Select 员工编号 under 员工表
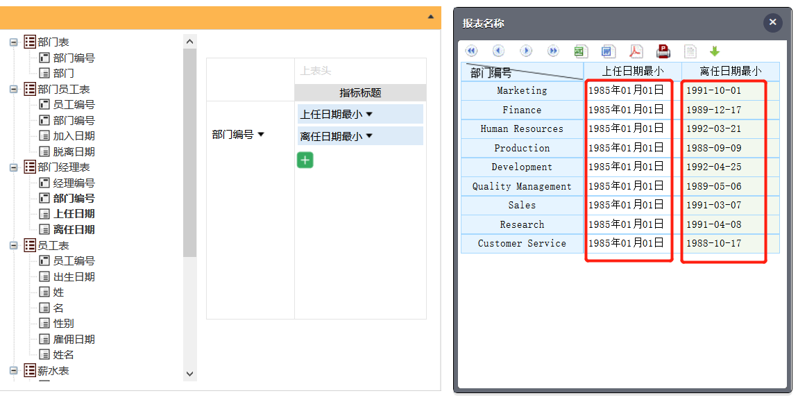This screenshot has width=798, height=398. pyautogui.click(x=74, y=261)
